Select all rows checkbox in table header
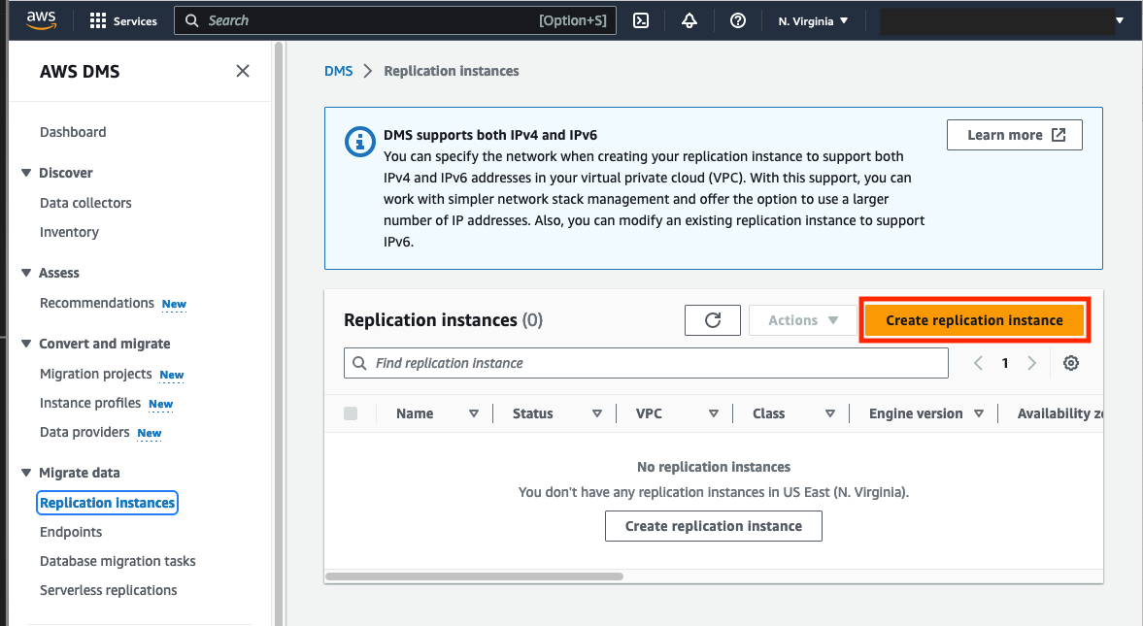 point(351,413)
